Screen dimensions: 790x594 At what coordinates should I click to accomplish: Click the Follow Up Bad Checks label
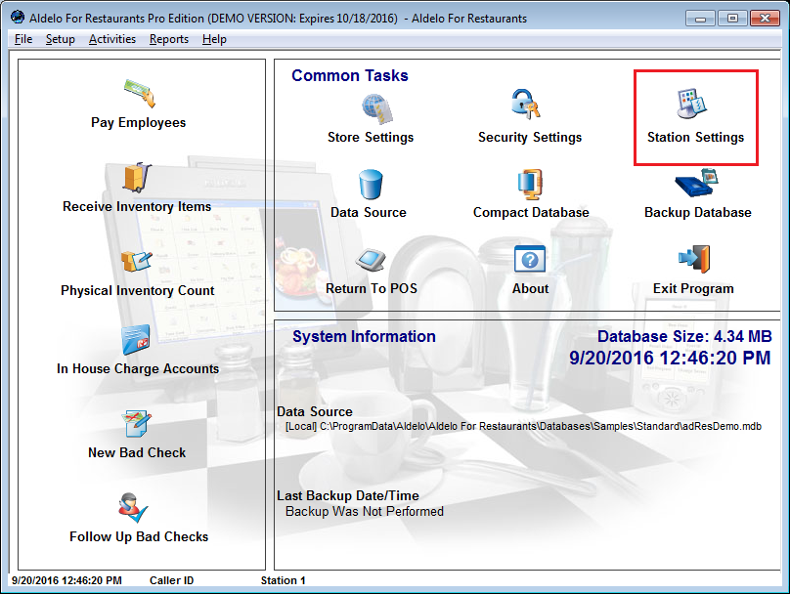[x=139, y=536]
